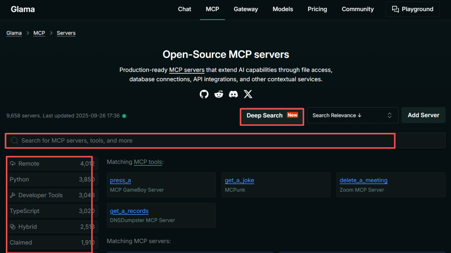Open the GitHub icon link
The width and height of the screenshot is (451, 253).
(204, 94)
